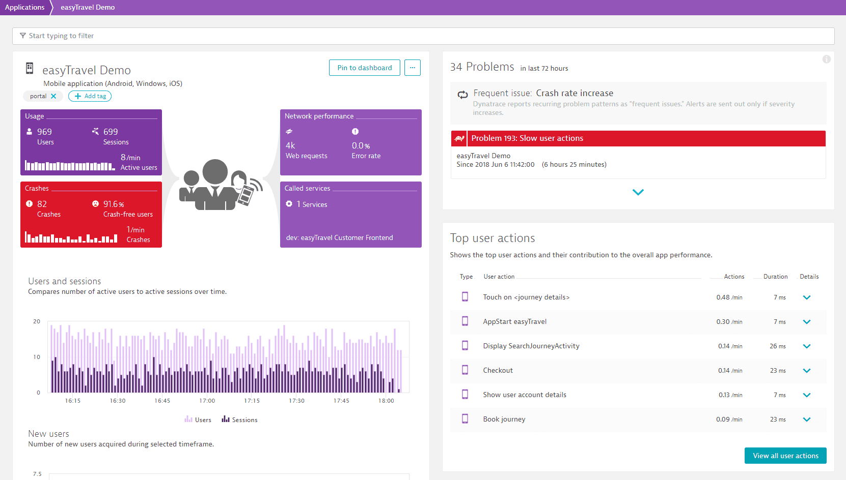The width and height of the screenshot is (846, 480).
Task: Expand details for Display SearchJourneyActivity
Action: (x=807, y=346)
